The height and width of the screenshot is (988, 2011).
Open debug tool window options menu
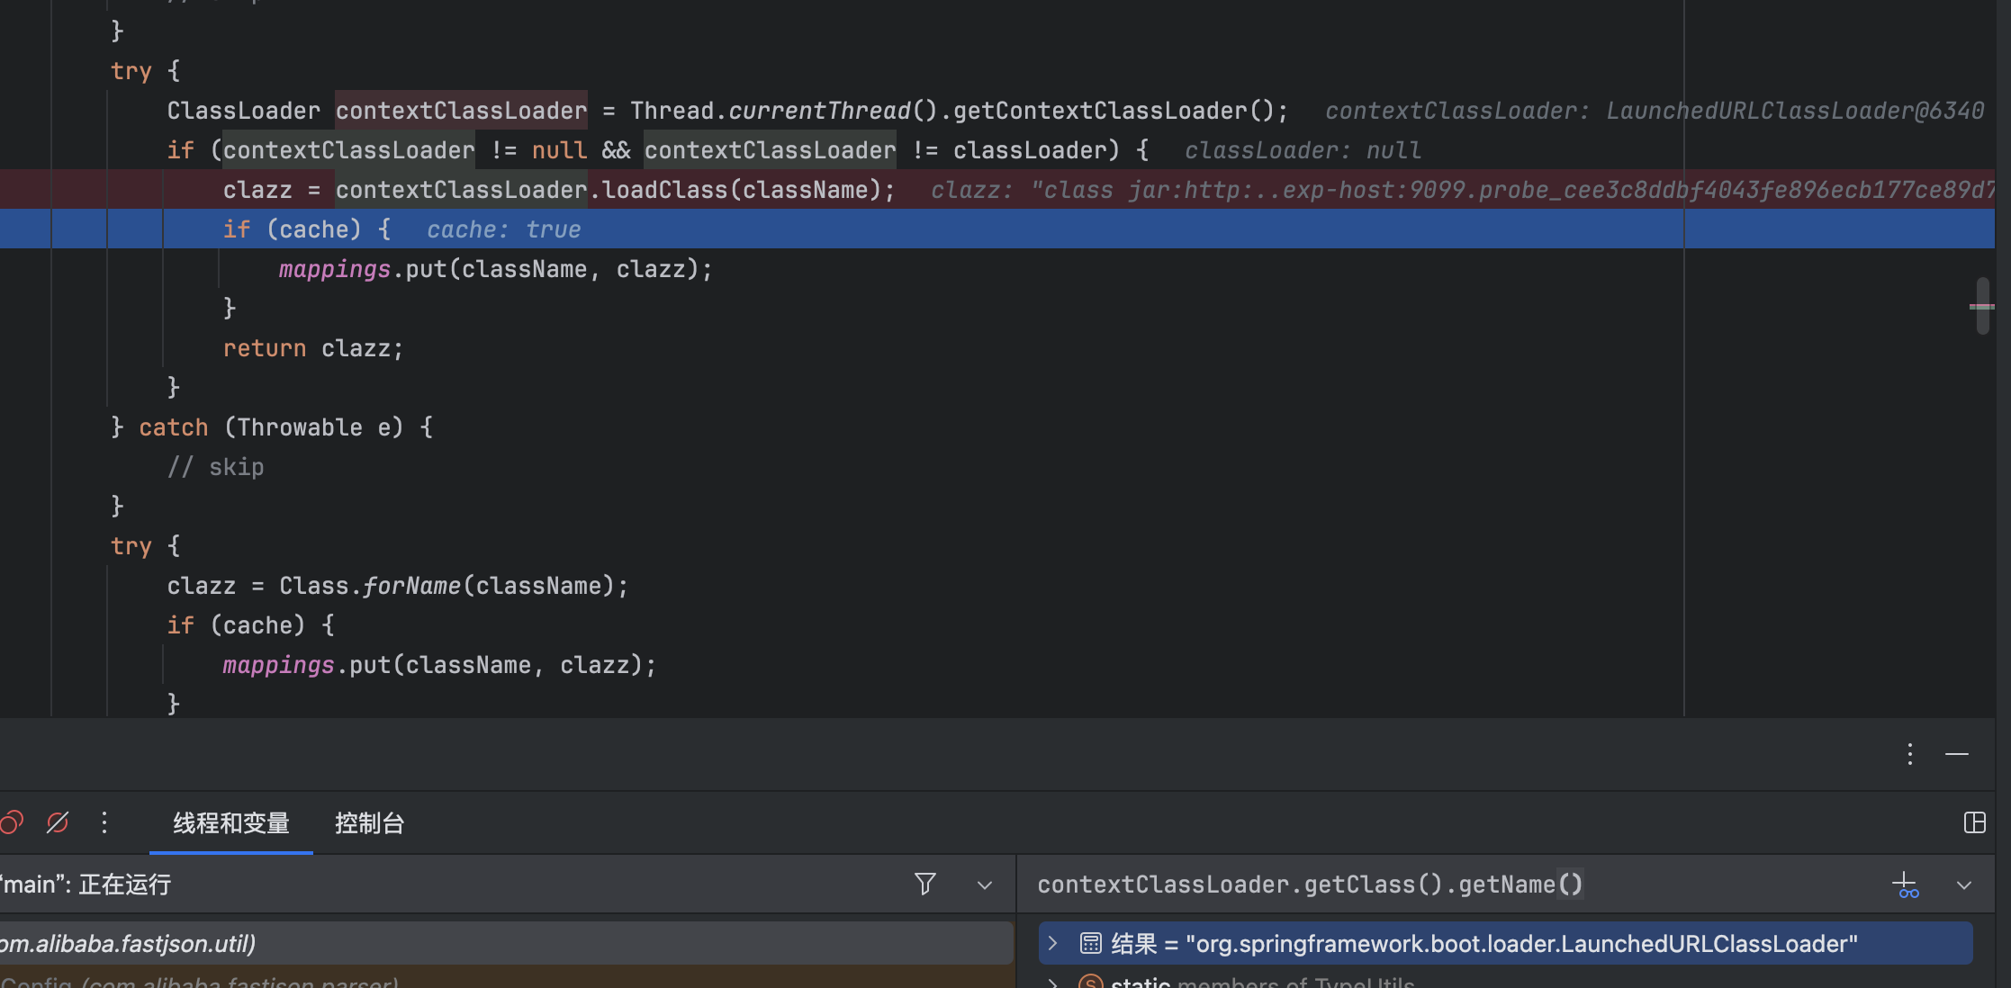point(1909,754)
